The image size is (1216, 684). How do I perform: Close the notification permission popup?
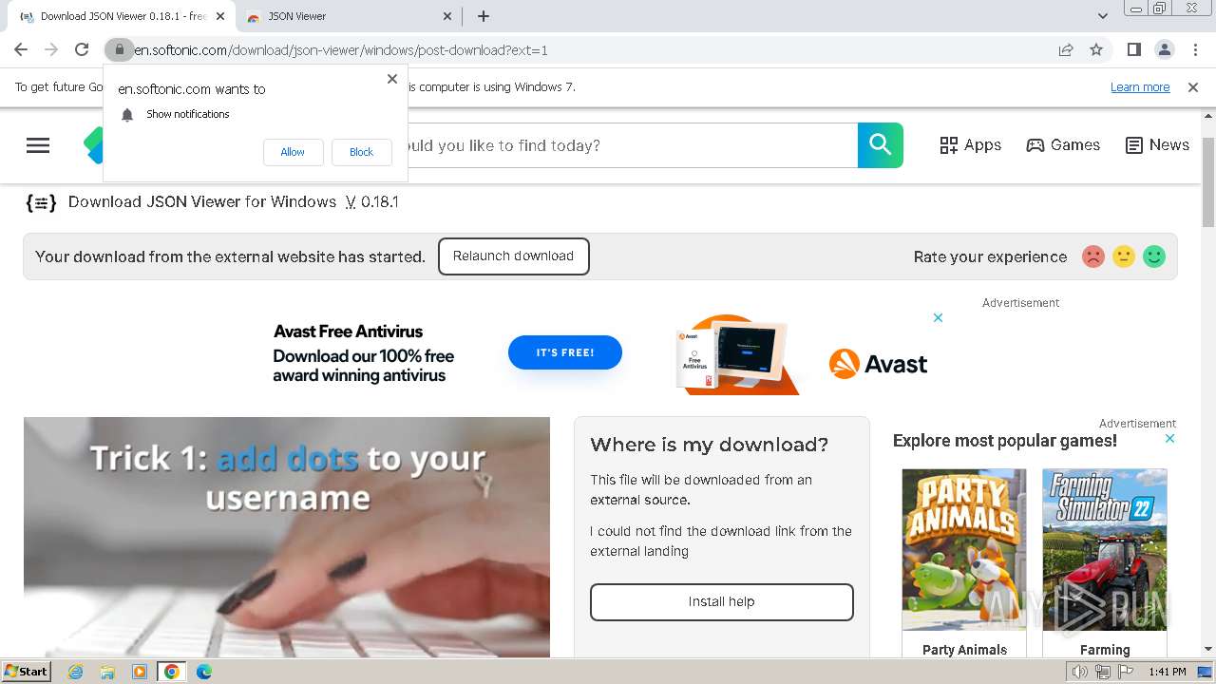[x=392, y=79]
